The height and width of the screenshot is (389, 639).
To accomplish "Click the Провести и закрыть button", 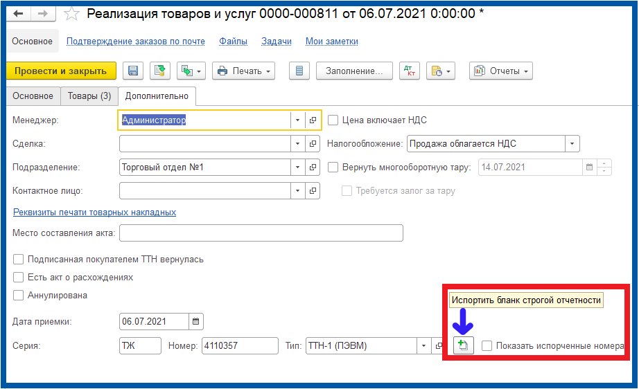I will 60,71.
